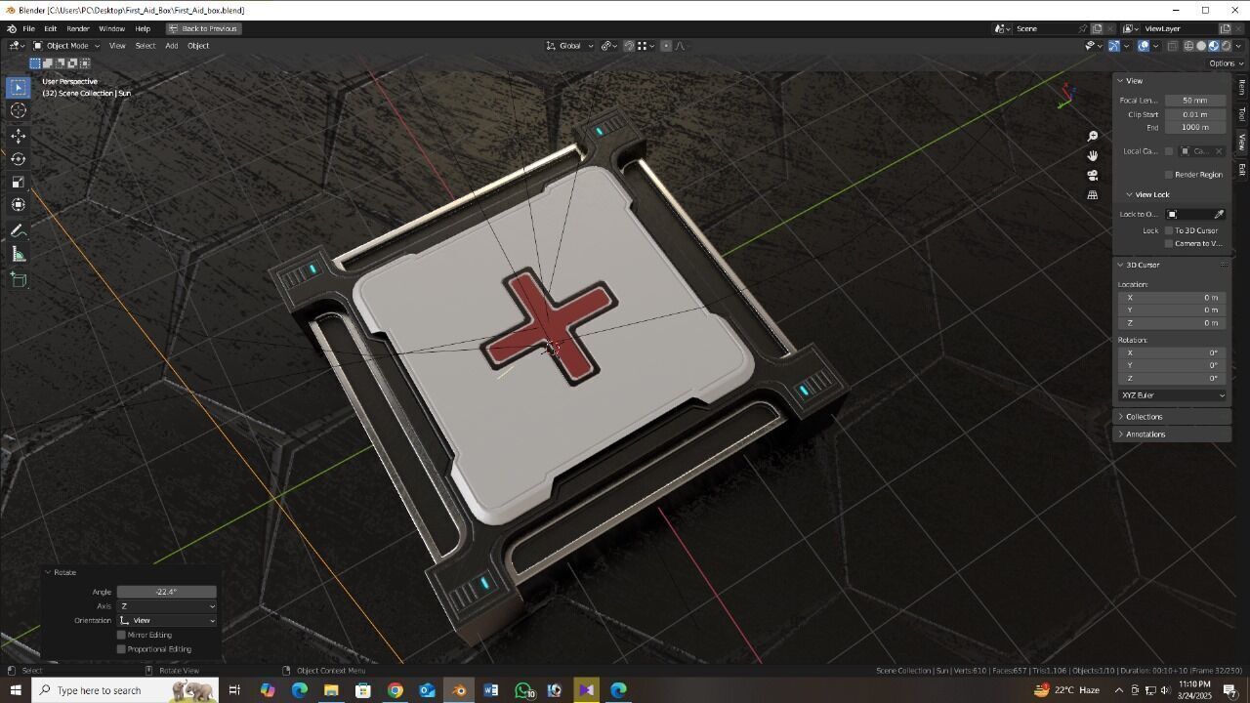Enable the Local Camera checkbox
The width and height of the screenshot is (1250, 703).
click(x=1169, y=151)
